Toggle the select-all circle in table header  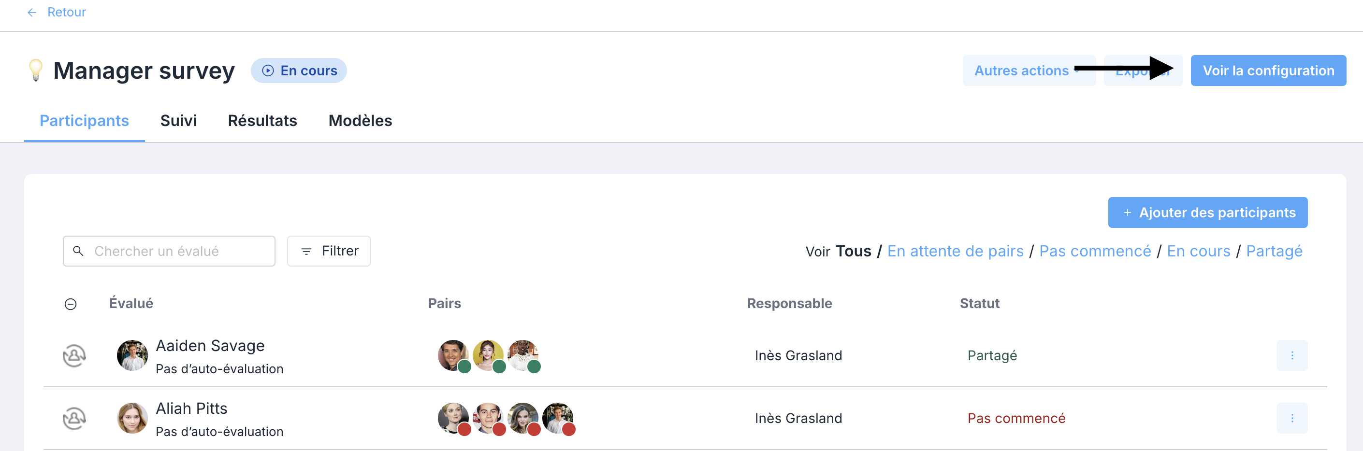(x=71, y=304)
